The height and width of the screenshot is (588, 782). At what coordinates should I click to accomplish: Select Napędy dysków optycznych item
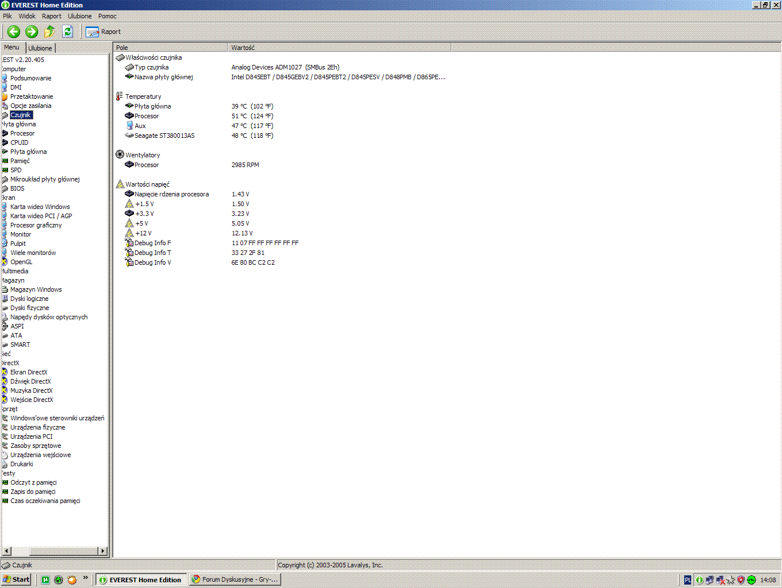click(49, 317)
